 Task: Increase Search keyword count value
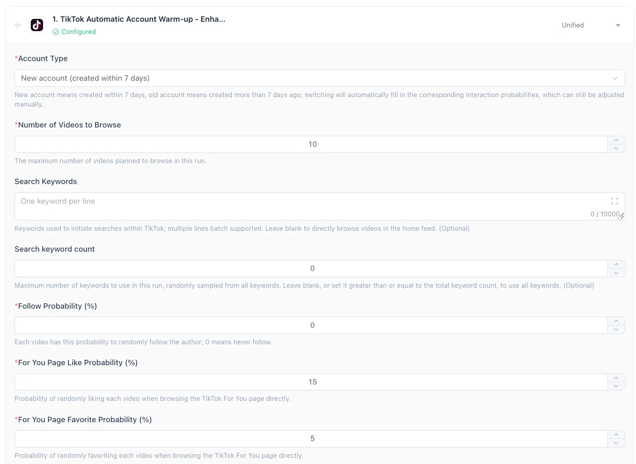click(616, 264)
